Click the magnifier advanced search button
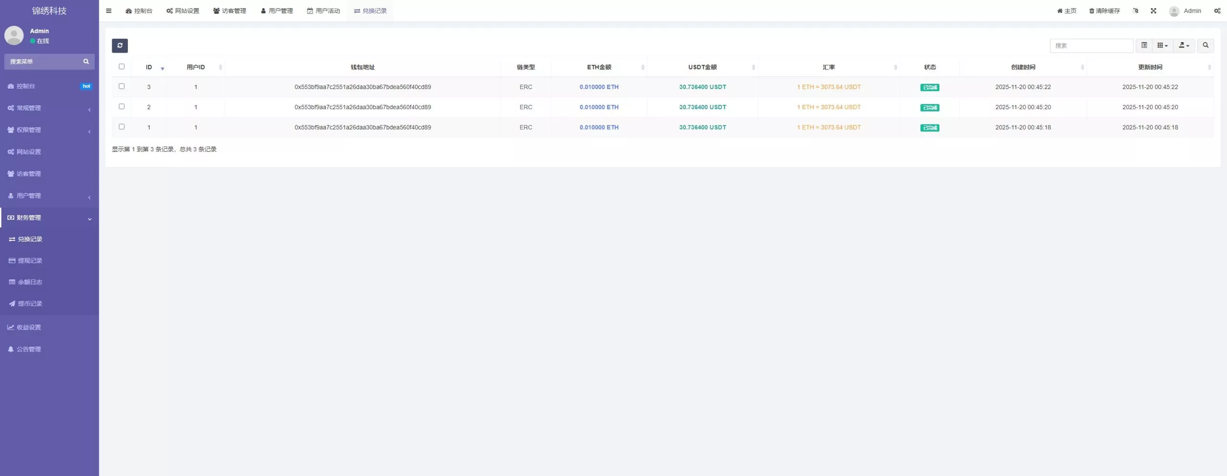The image size is (1227, 476). pos(1205,45)
